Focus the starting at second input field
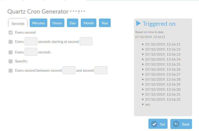This screenshot has width=199, height=131. point(86,42)
